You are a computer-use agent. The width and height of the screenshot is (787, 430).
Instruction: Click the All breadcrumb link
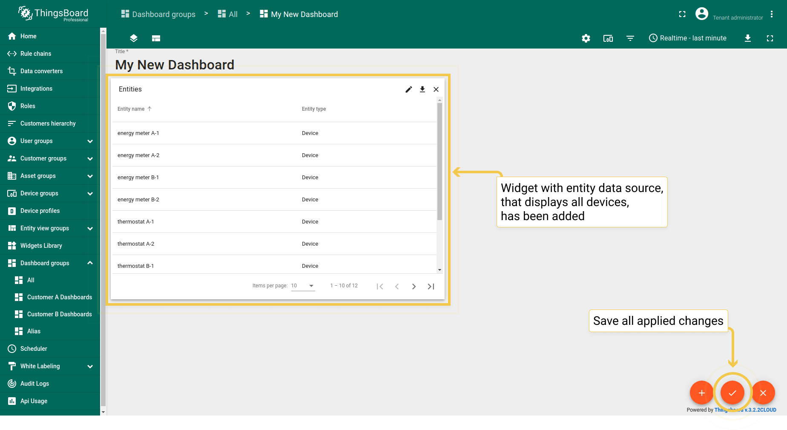227,14
